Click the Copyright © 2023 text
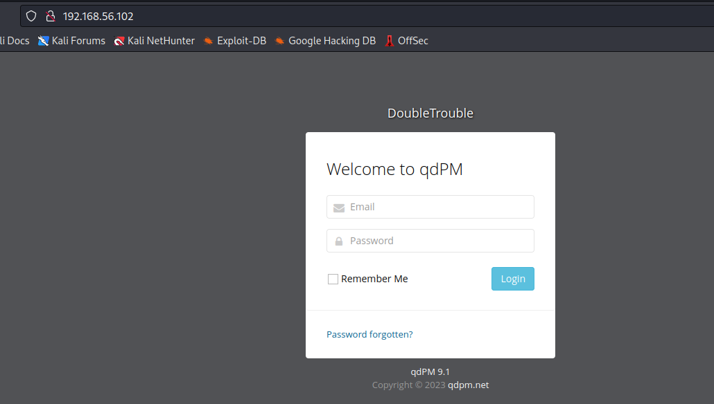The image size is (714, 404). click(x=408, y=385)
